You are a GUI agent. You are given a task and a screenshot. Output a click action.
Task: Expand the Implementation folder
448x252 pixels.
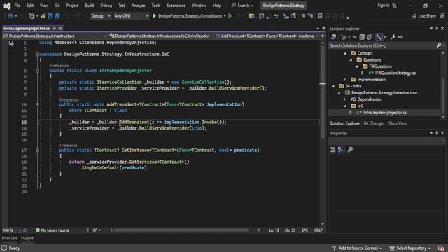[x=345, y=80]
